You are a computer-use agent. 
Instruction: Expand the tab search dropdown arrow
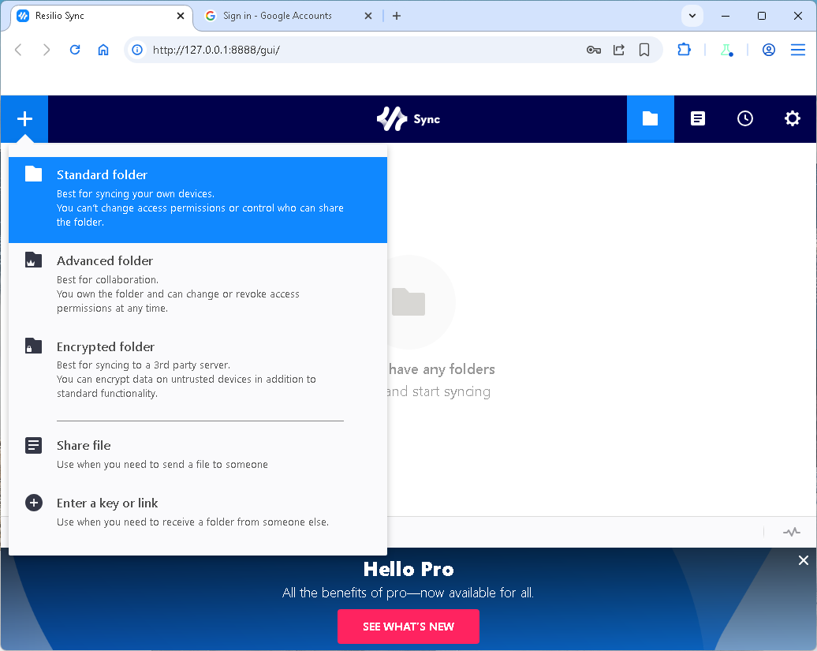[x=692, y=16]
